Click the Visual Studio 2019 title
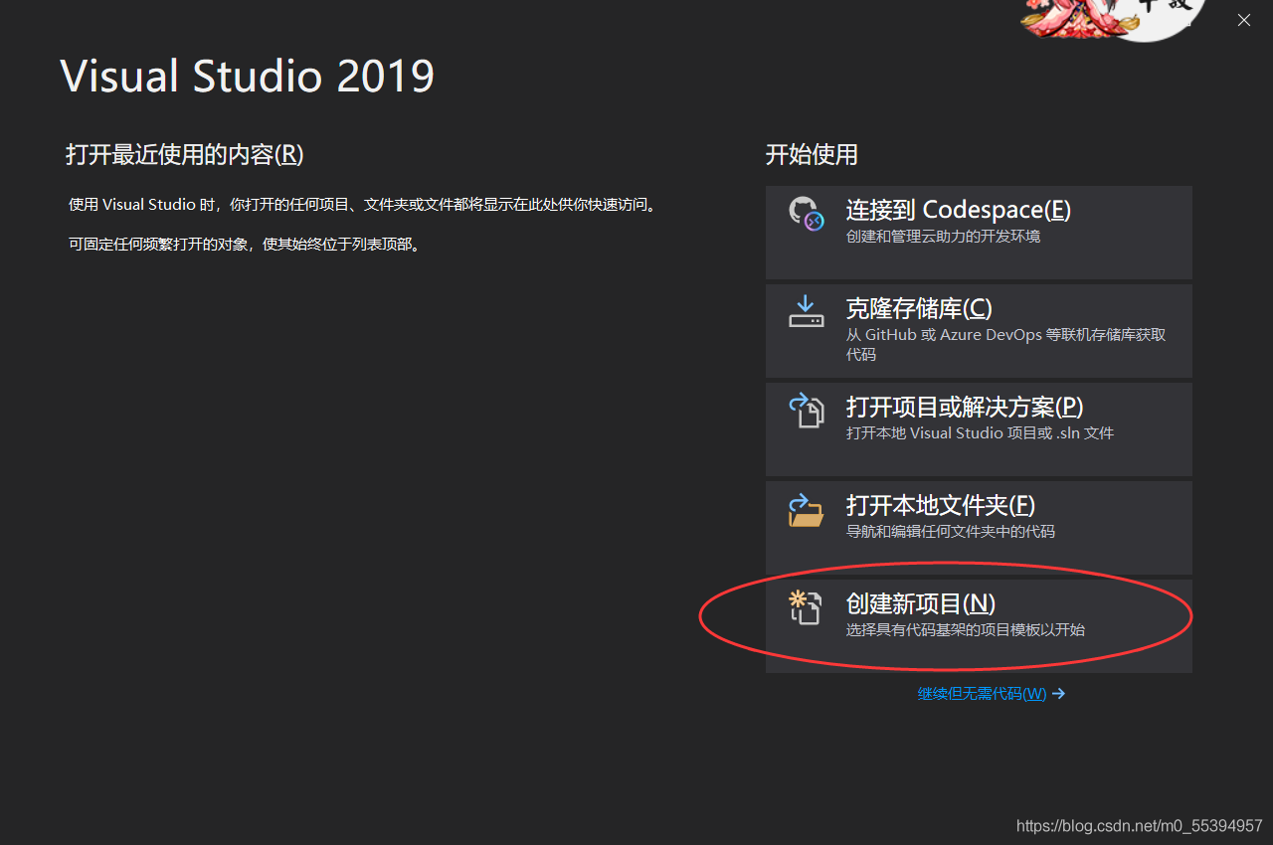1273x845 pixels. click(248, 77)
